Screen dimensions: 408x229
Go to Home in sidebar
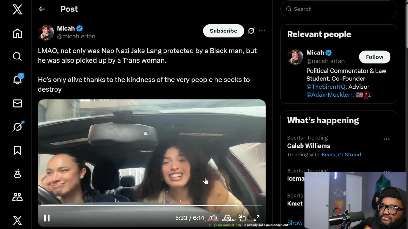coord(18,33)
